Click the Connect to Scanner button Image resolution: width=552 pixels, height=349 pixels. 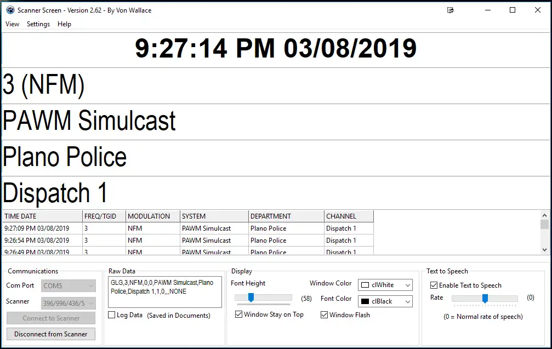point(51,318)
